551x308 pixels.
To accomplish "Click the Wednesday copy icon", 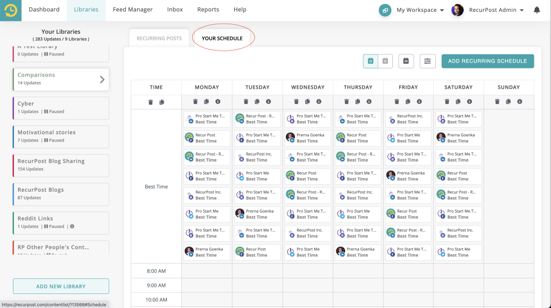I will (307, 102).
